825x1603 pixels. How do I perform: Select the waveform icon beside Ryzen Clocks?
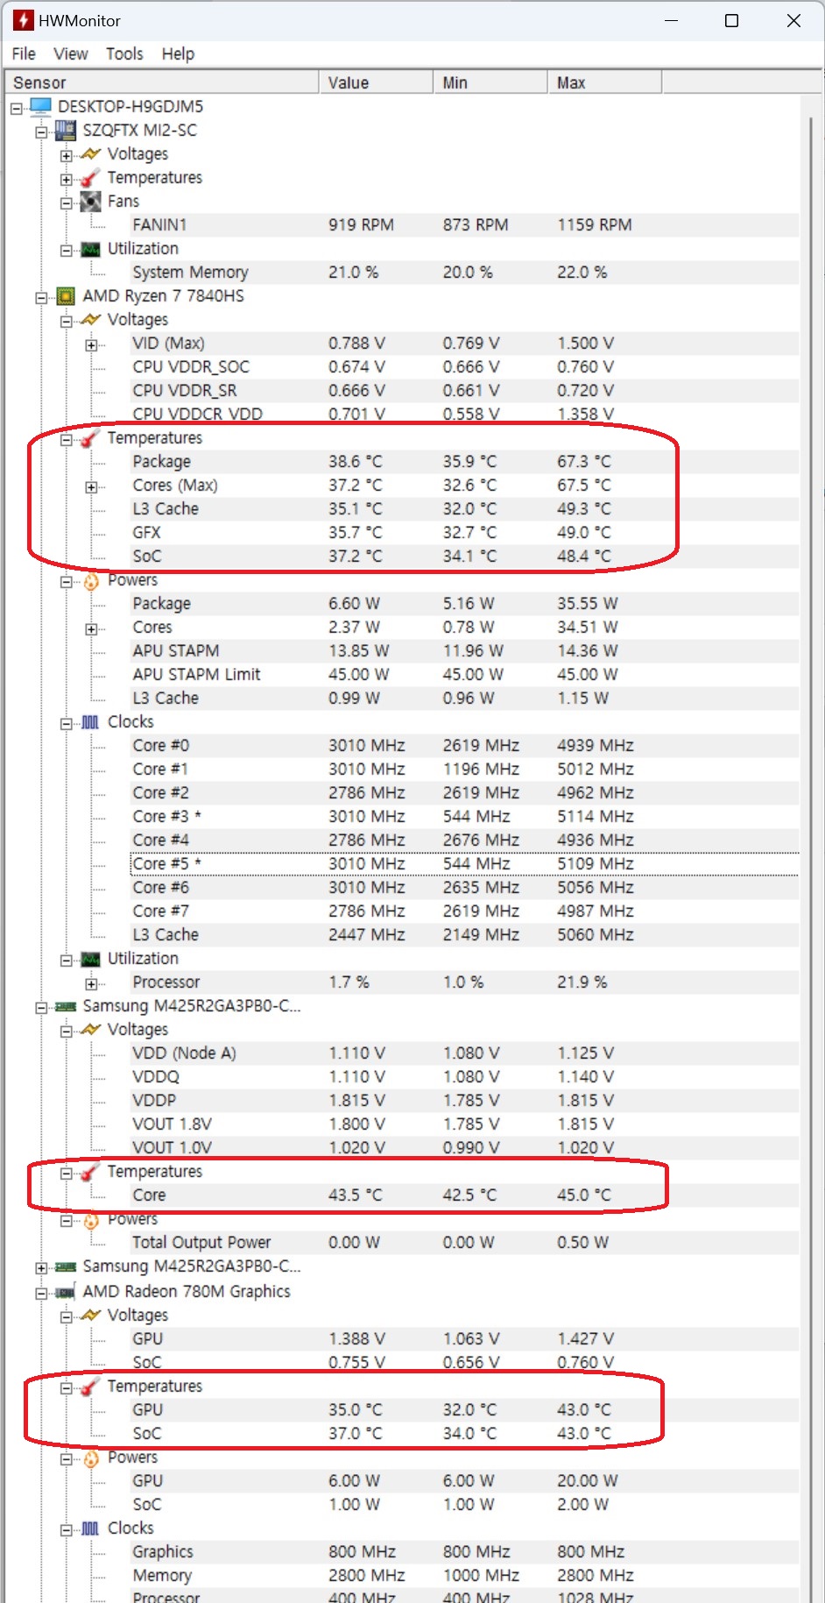[x=90, y=722]
